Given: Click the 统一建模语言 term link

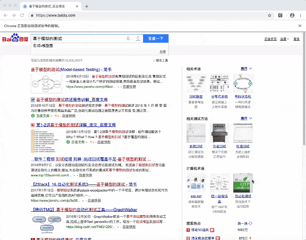Looking at the screenshot, I should pyautogui.click(x=219, y=198).
